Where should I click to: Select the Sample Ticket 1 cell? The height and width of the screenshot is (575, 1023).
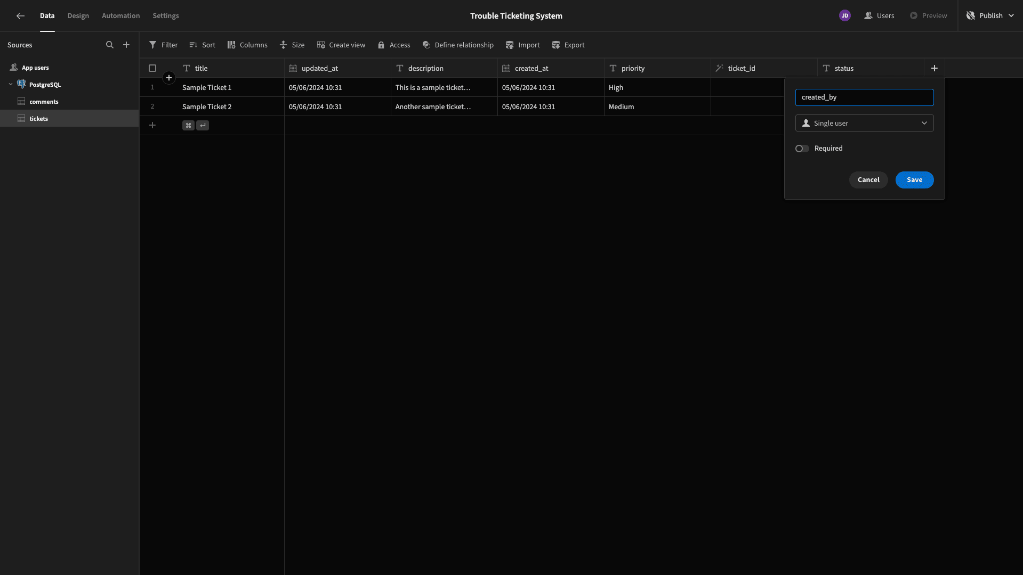231,87
